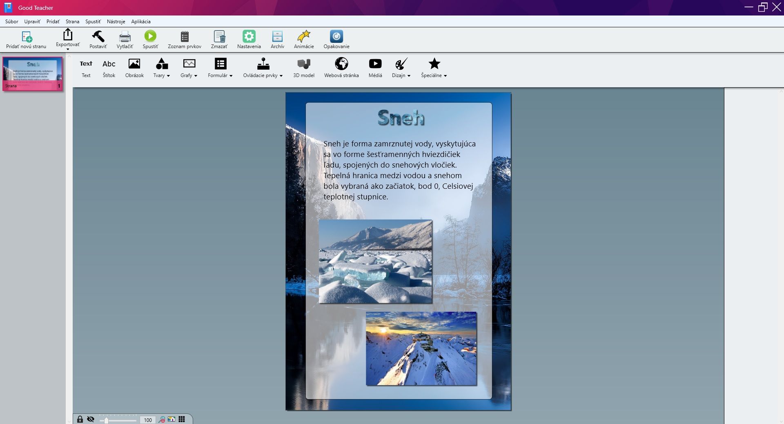784x424 pixels.
Task: Open Nastavenia settings
Action: [x=249, y=37]
